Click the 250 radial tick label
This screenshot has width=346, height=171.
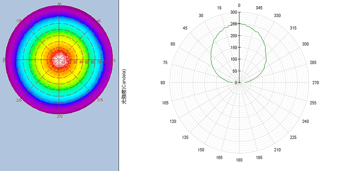[234, 24]
